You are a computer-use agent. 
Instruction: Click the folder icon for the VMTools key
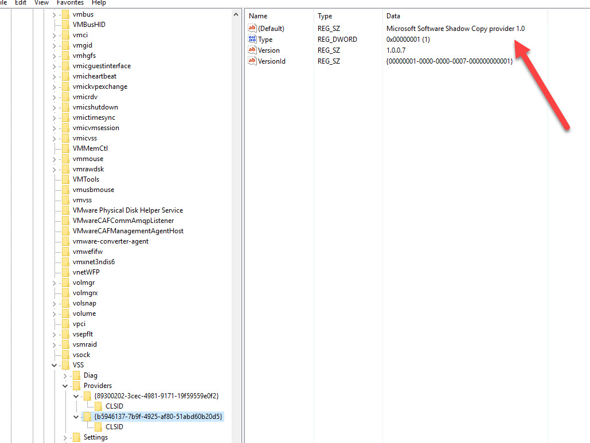point(65,179)
